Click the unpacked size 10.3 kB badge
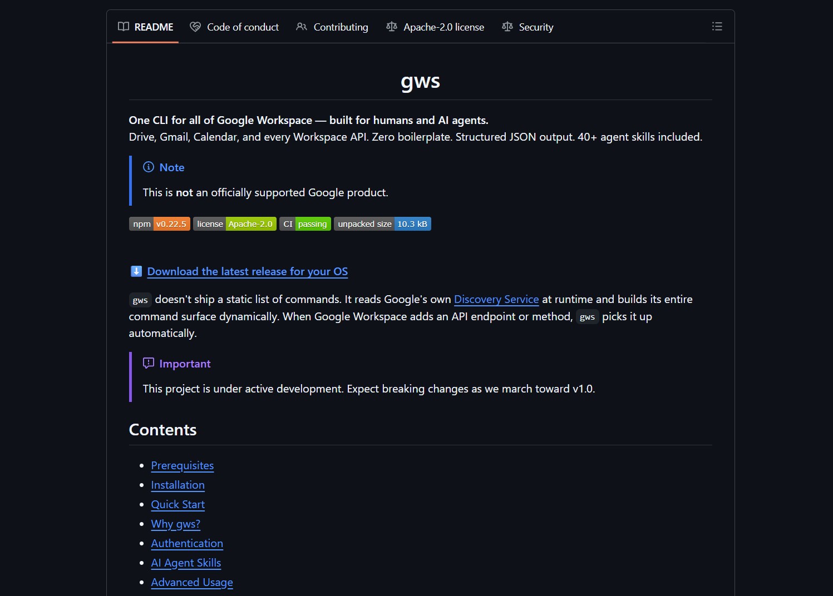Image resolution: width=833 pixels, height=596 pixels. pyautogui.click(x=382, y=224)
